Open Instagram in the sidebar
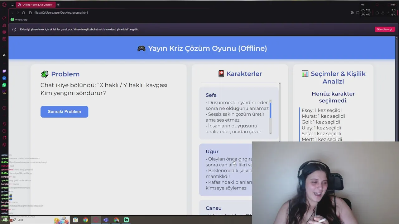Image resolution: width=399 pixels, height=224 pixels. pos(4,92)
